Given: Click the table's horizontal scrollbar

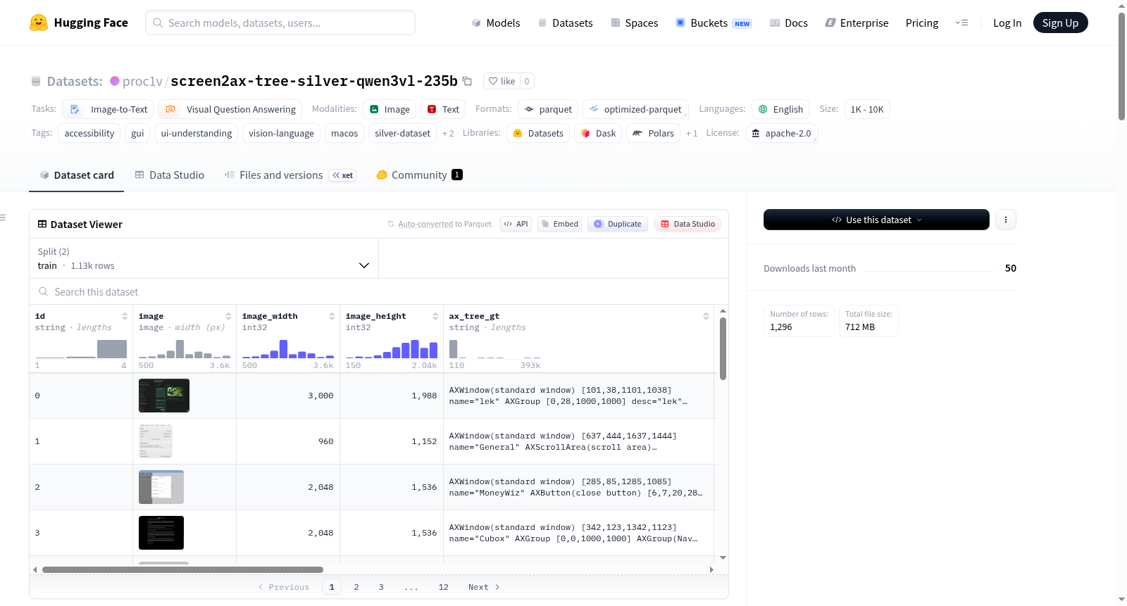Looking at the screenshot, I should (182, 569).
